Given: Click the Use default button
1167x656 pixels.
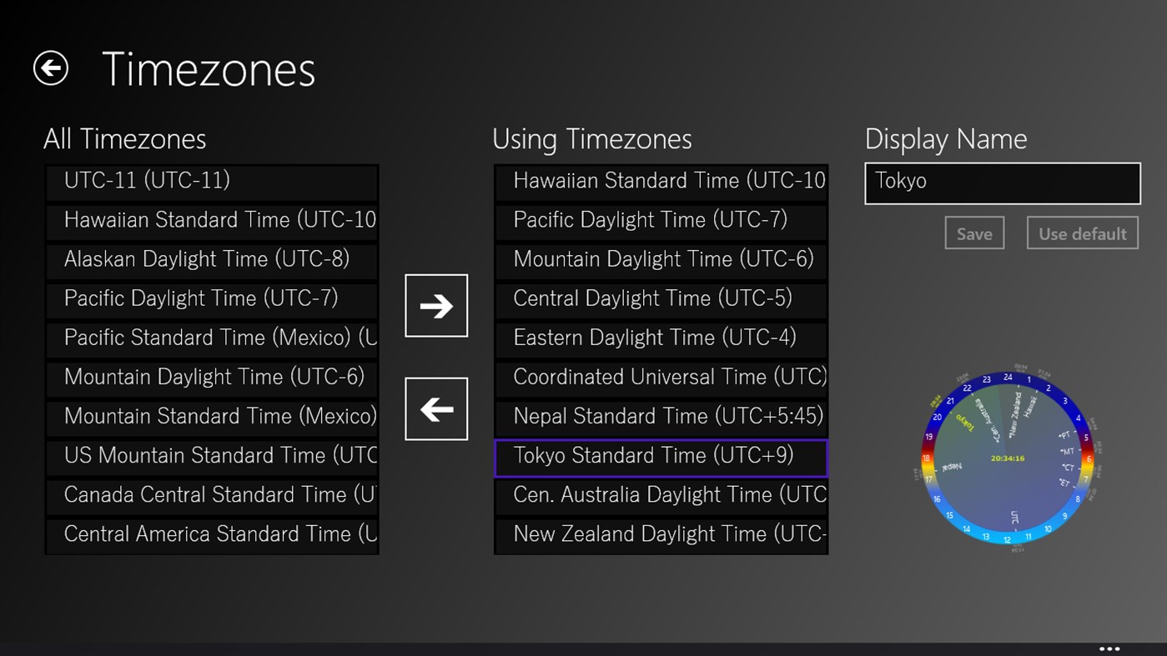Looking at the screenshot, I should pos(1081,233).
